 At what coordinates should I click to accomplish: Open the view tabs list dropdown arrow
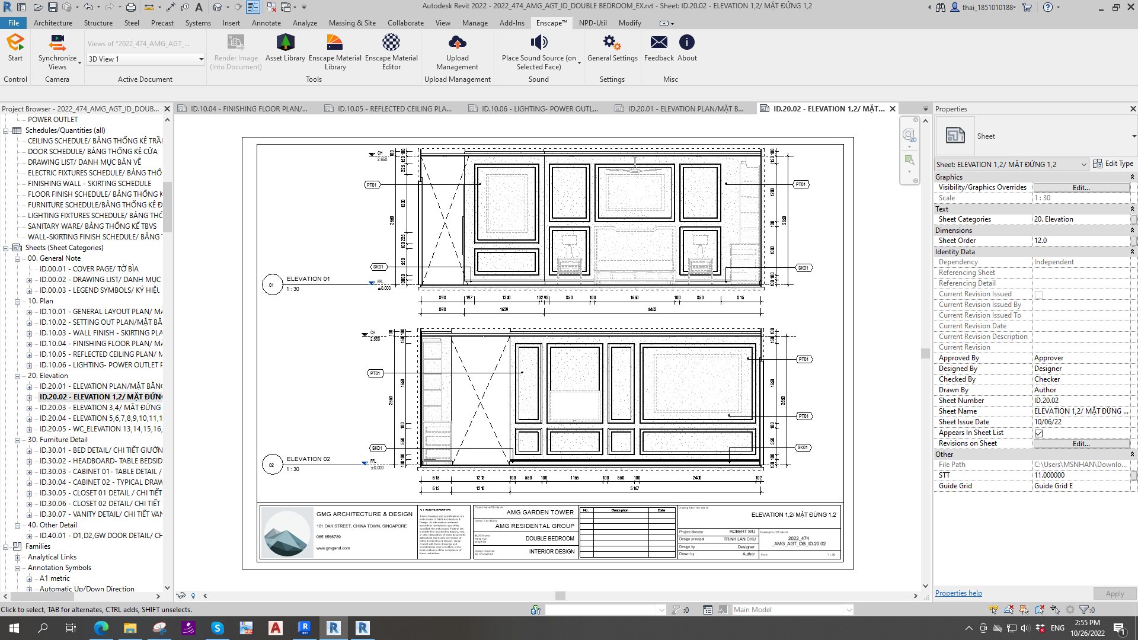click(925, 109)
